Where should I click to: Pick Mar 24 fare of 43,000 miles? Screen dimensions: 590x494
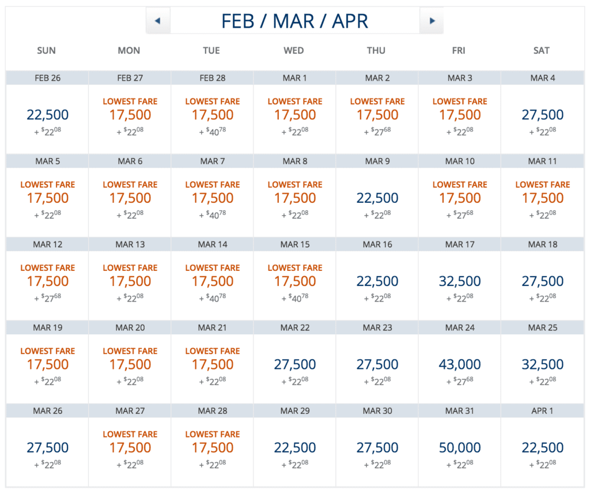(460, 364)
